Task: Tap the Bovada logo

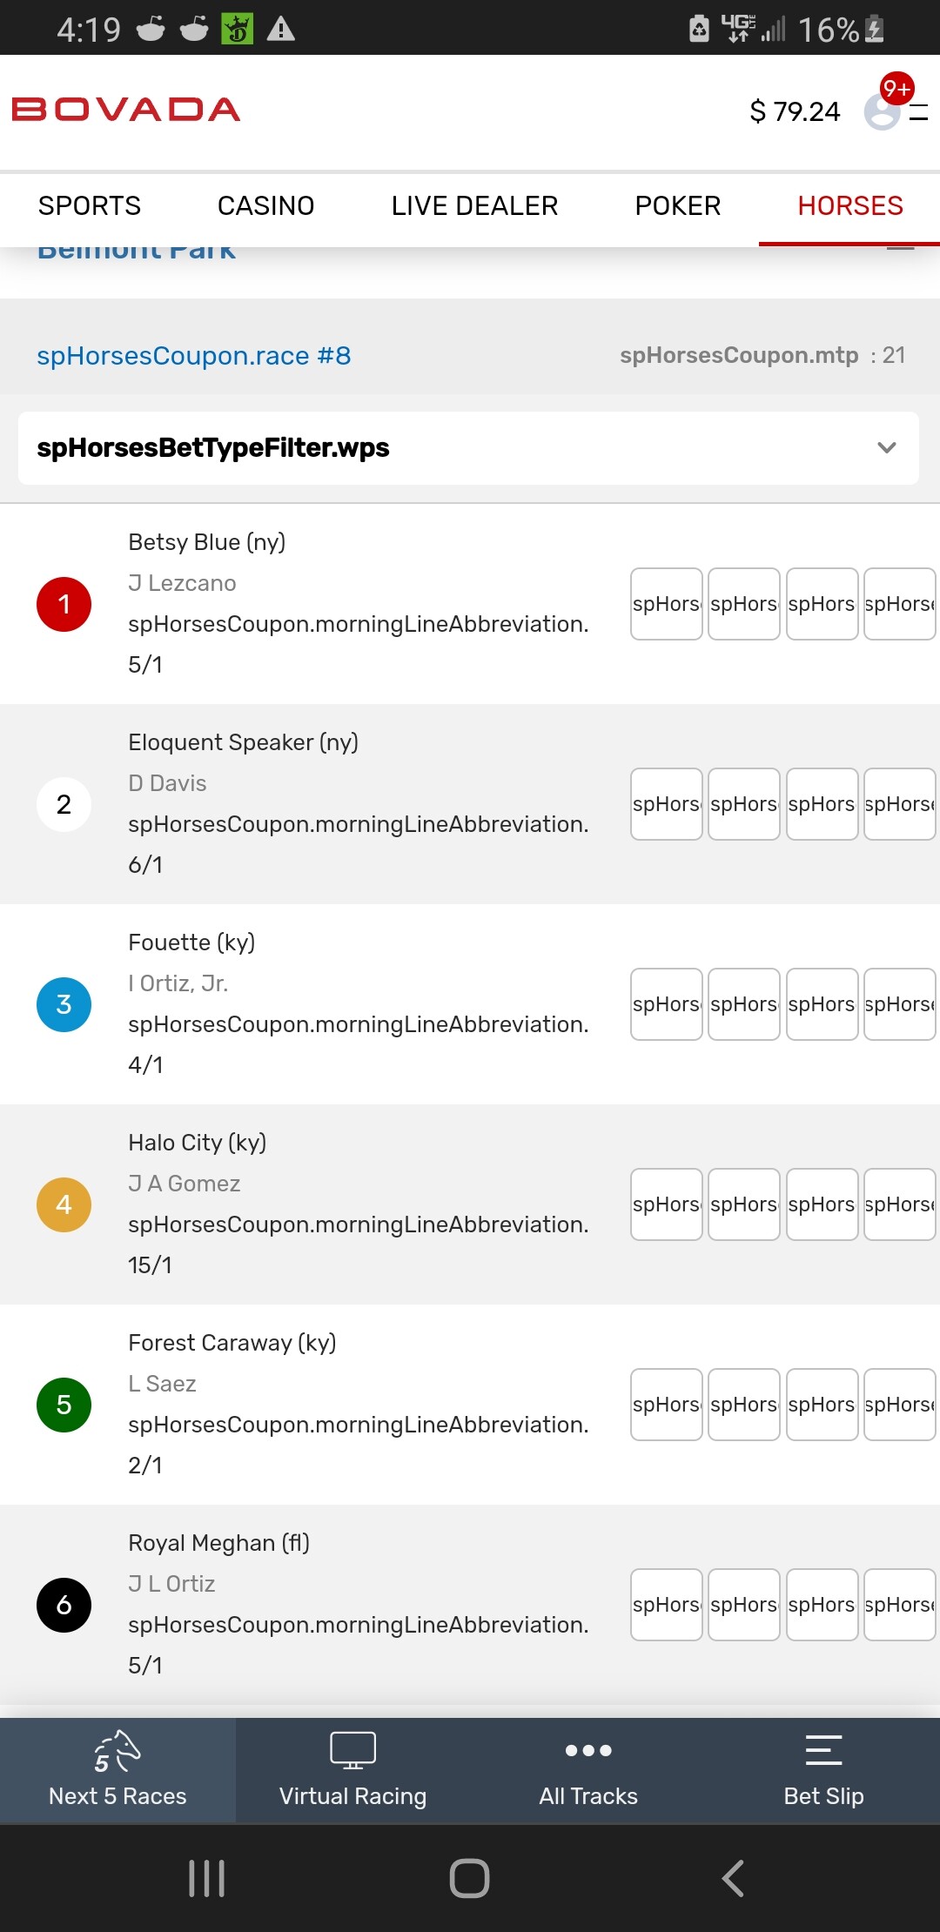Action: click(x=126, y=110)
